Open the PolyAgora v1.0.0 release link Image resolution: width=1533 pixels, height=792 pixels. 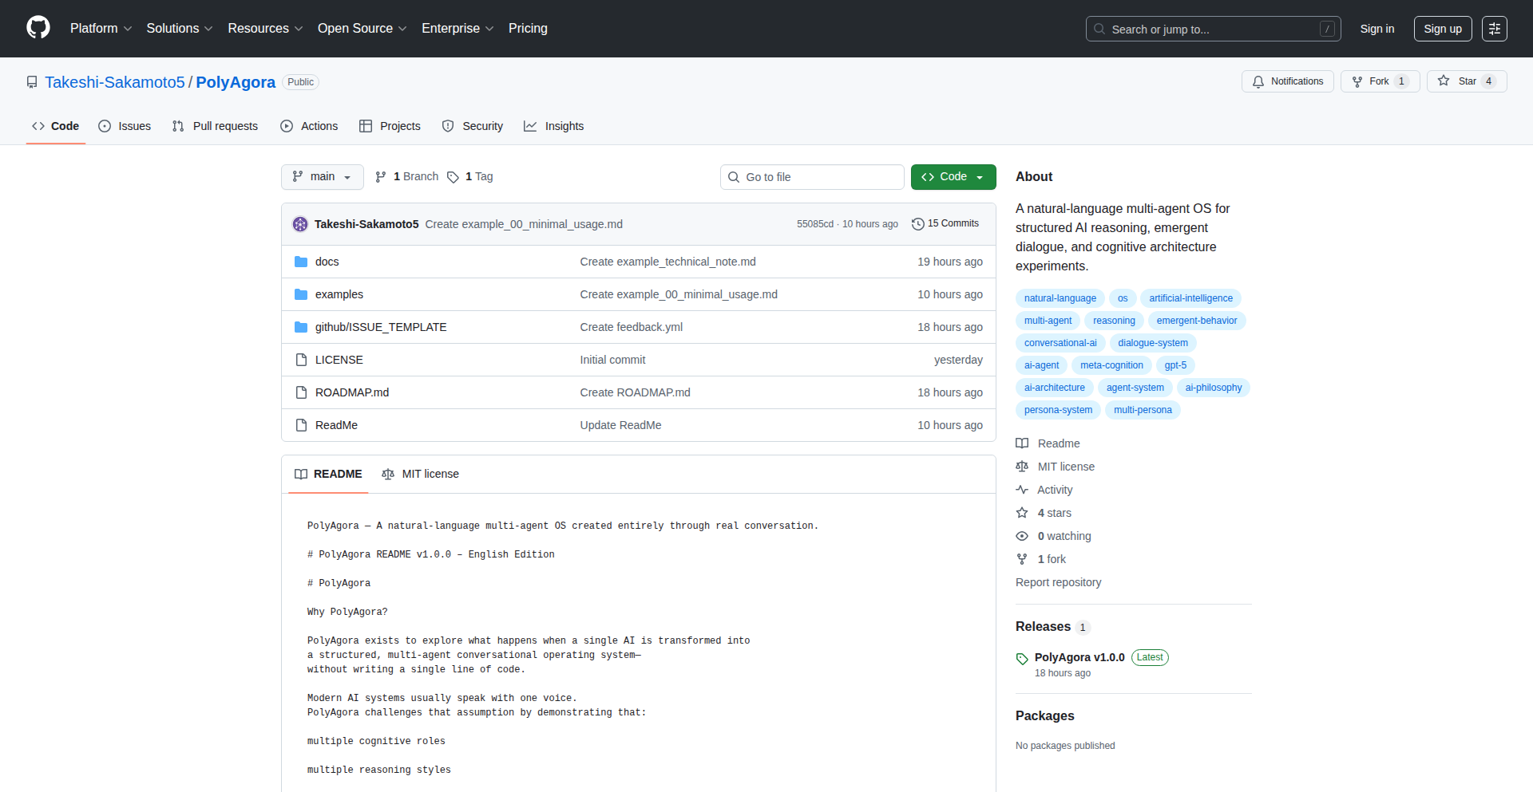[x=1079, y=657]
